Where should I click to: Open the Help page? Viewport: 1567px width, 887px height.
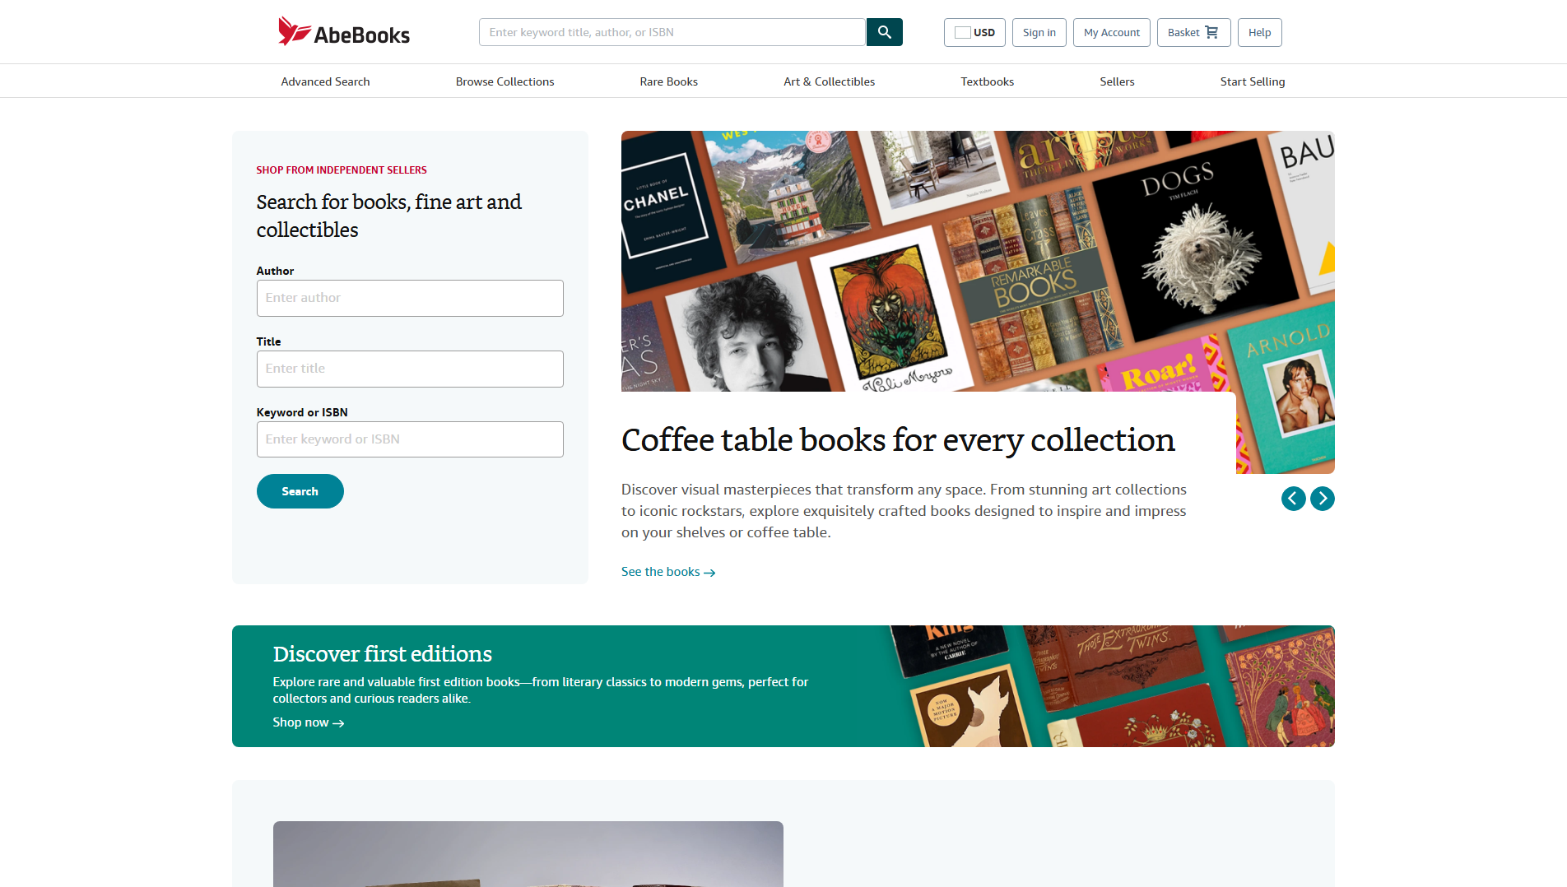pos(1260,32)
